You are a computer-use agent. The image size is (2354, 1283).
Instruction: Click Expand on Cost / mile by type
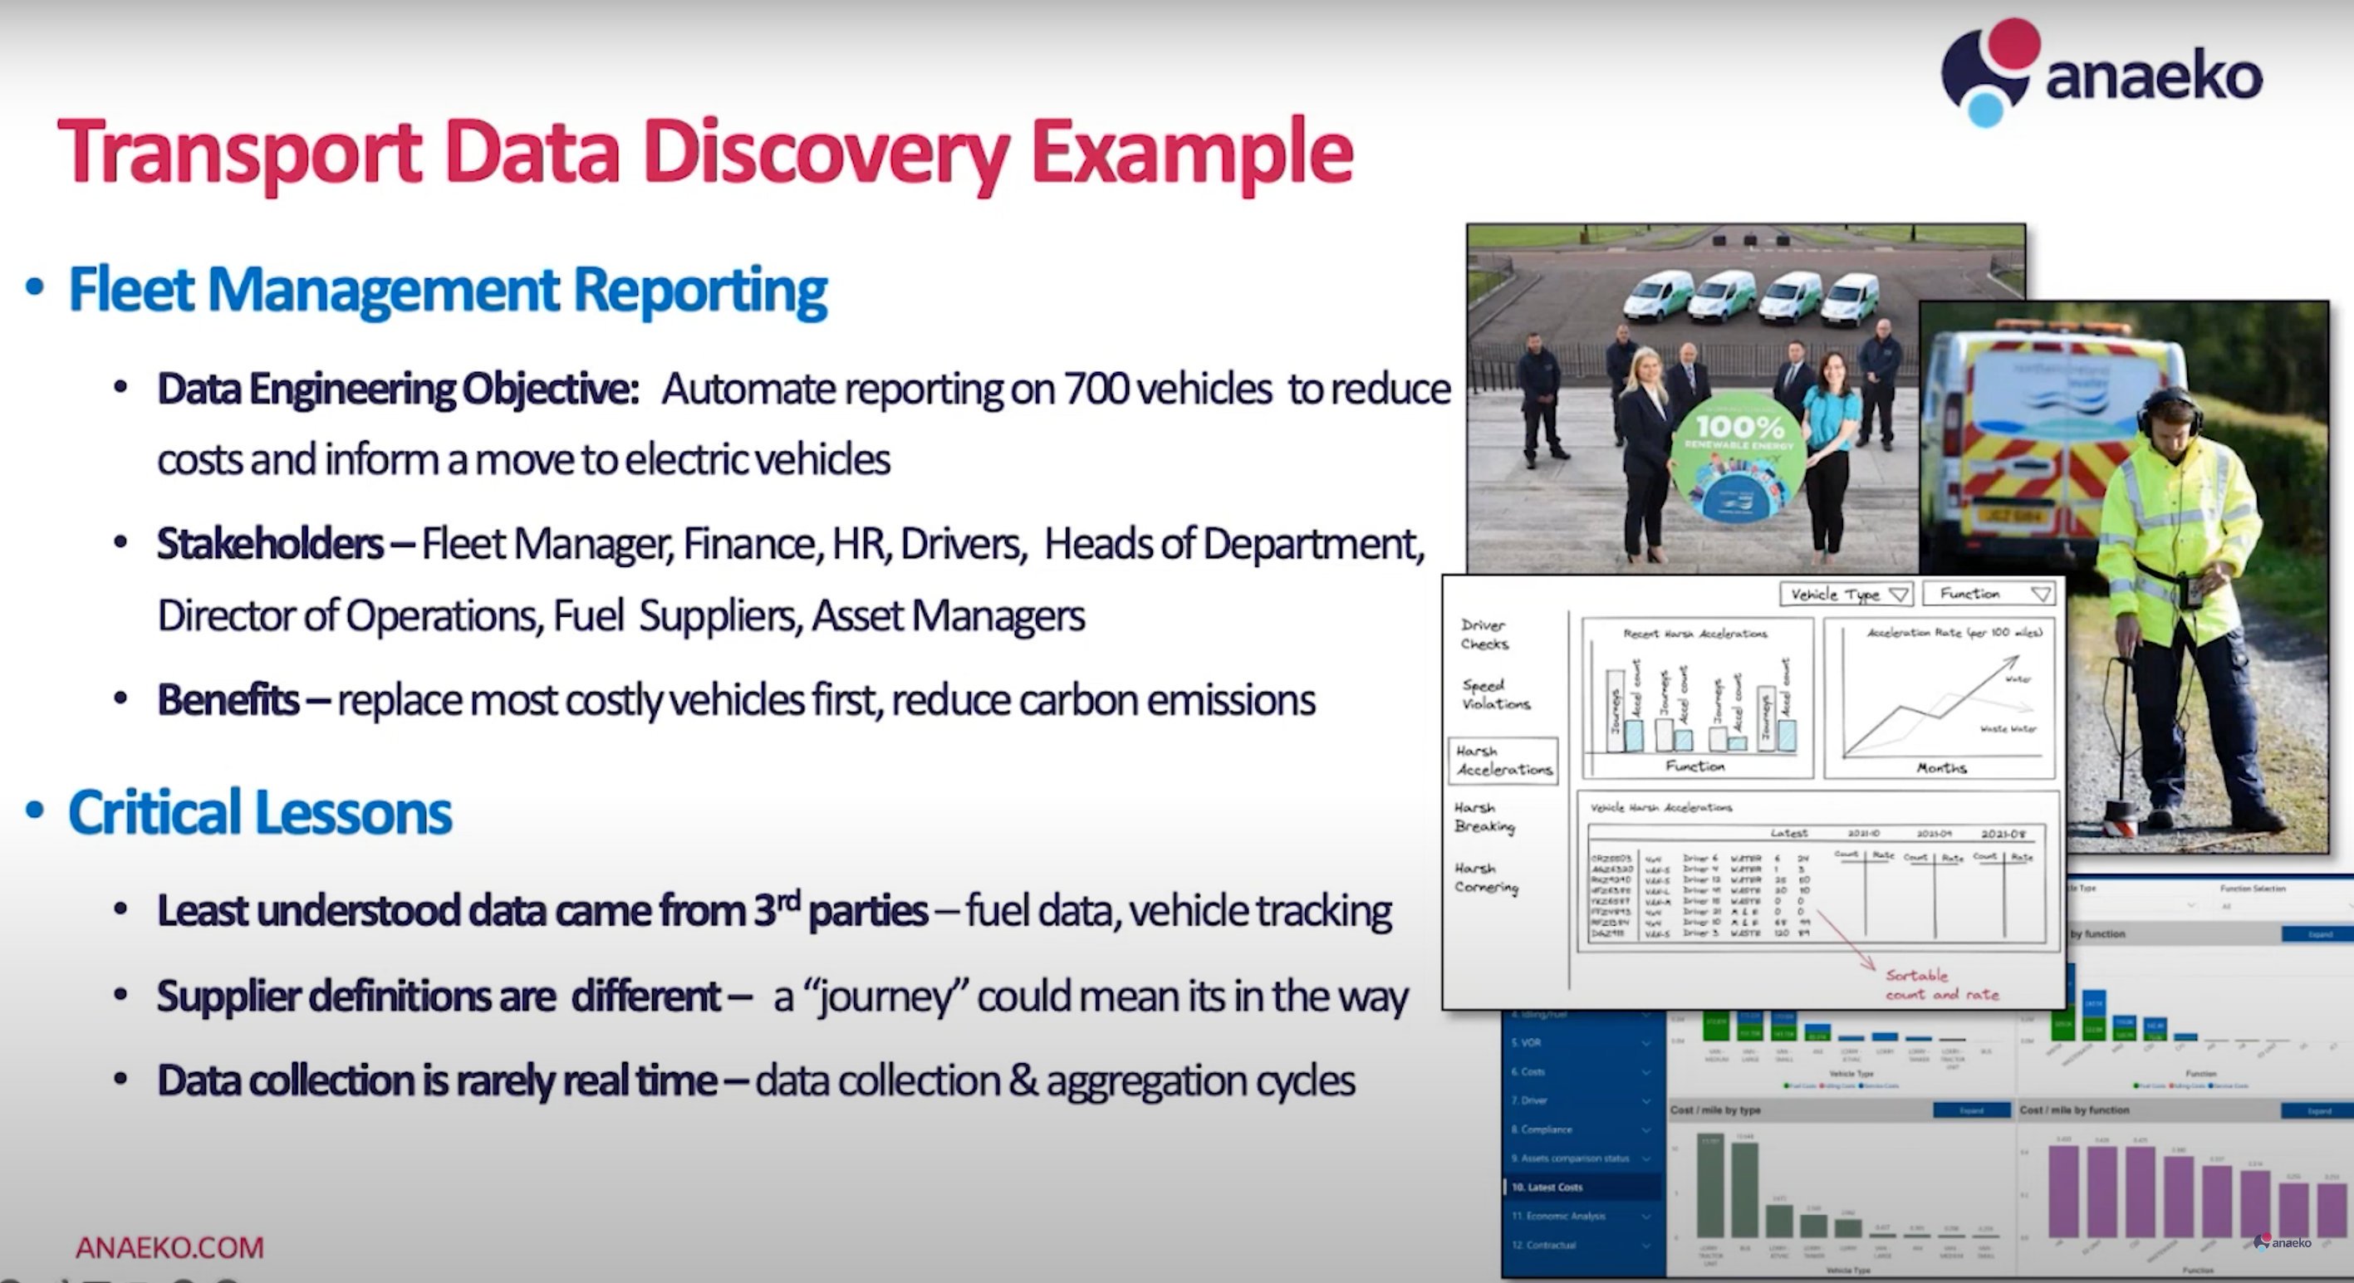[1971, 1110]
